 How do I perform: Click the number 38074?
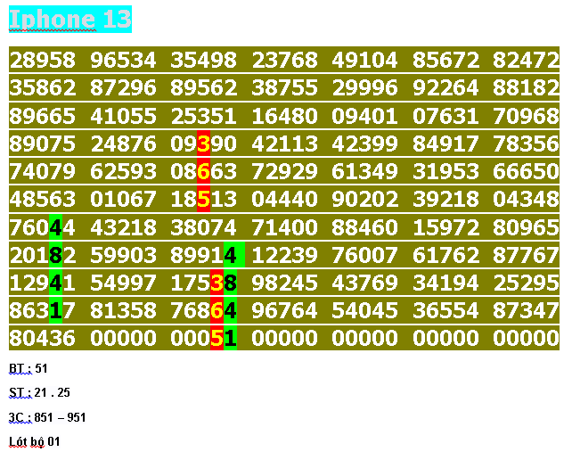point(203,228)
